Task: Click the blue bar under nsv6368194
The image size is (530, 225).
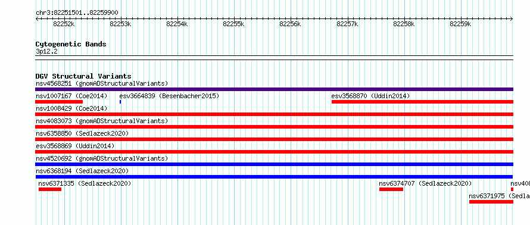Action: [x=274, y=177]
